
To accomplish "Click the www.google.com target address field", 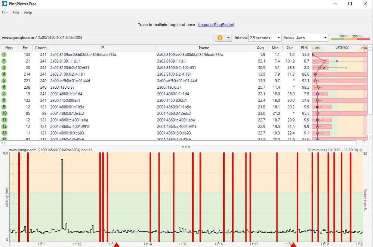I will [107, 38].
